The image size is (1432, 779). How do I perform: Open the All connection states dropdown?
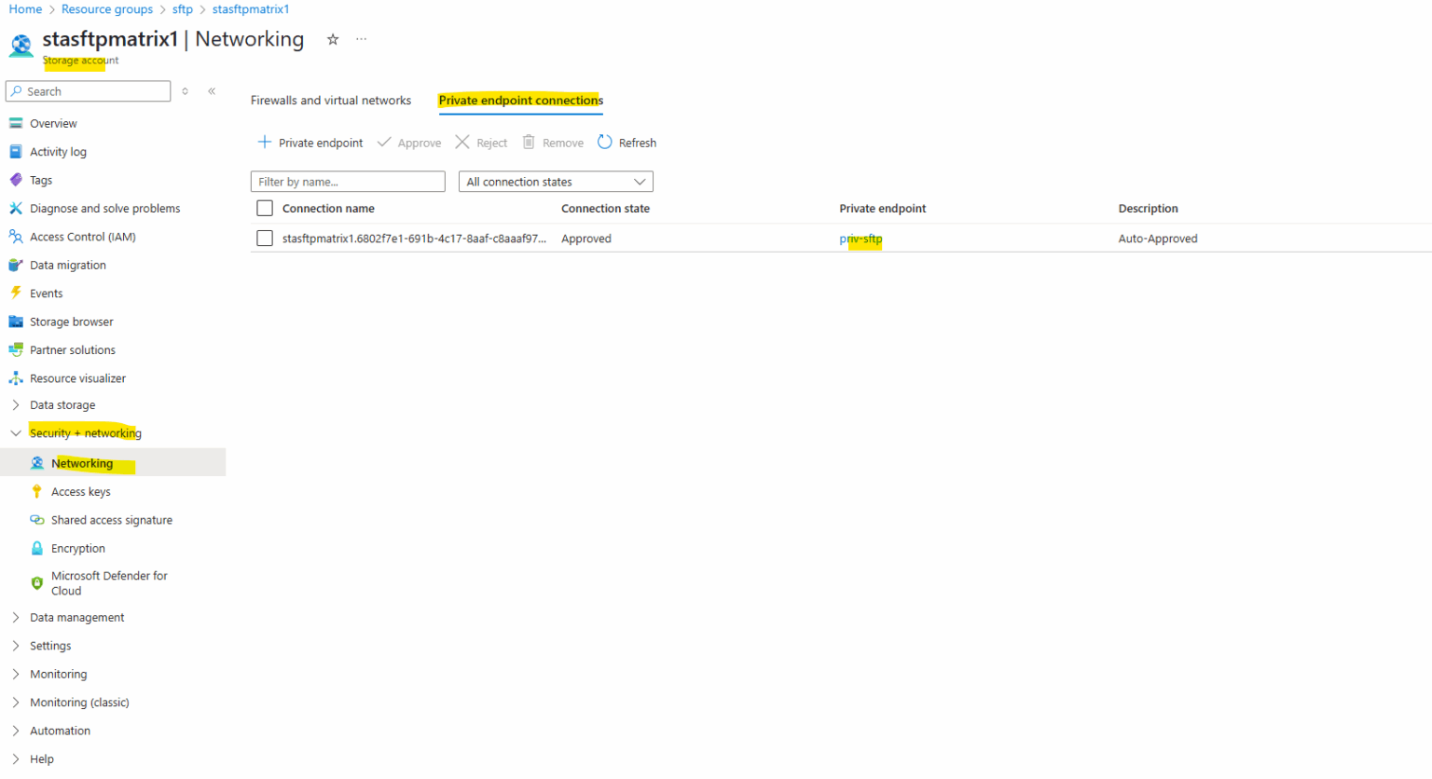[x=555, y=181]
